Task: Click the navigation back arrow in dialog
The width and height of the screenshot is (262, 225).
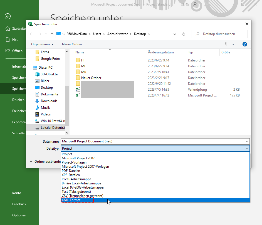Action: coord(31,34)
